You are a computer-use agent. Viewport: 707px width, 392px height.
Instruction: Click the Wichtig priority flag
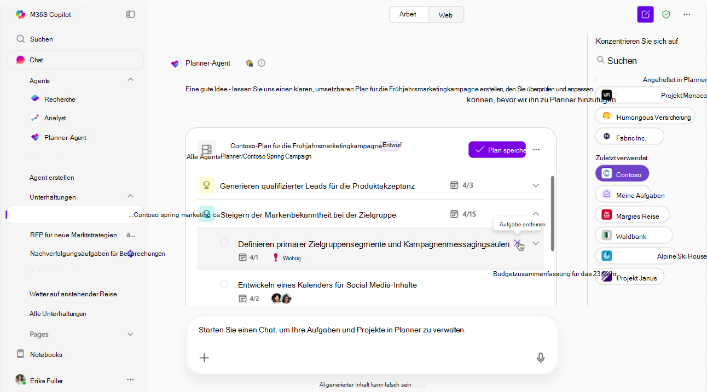pos(286,258)
